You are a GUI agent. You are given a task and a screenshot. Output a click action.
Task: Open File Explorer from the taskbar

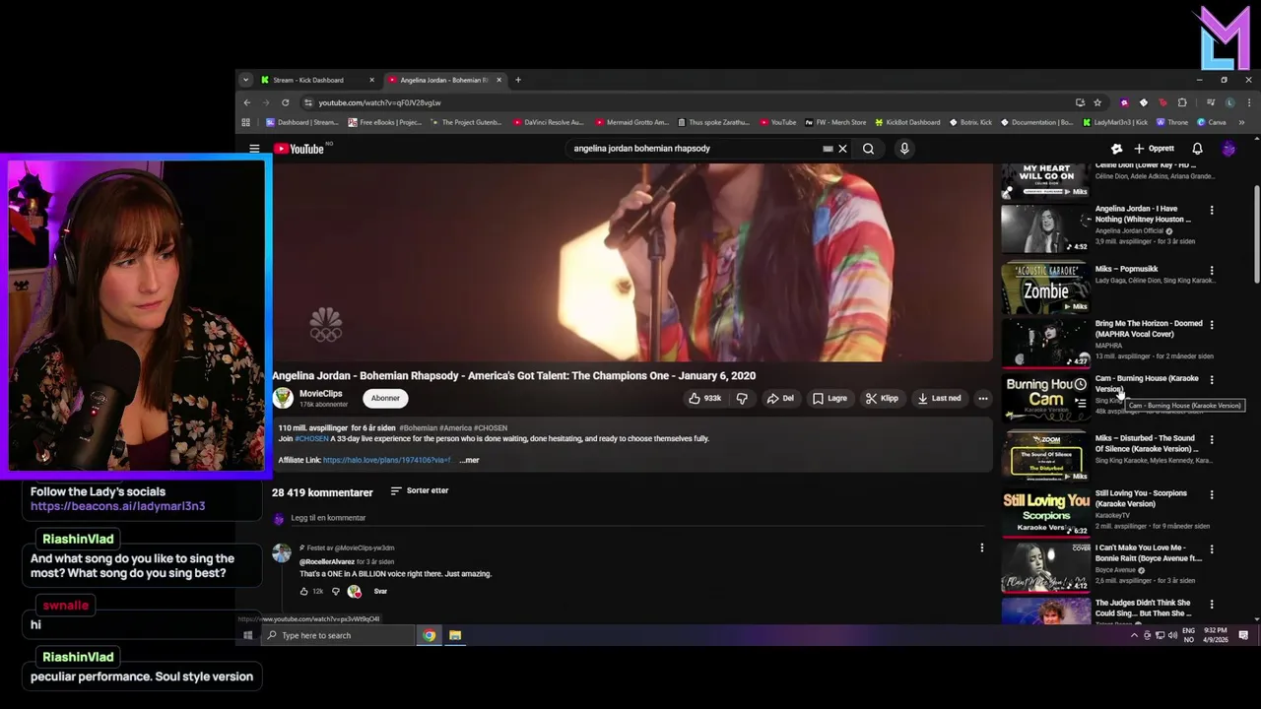point(455,635)
